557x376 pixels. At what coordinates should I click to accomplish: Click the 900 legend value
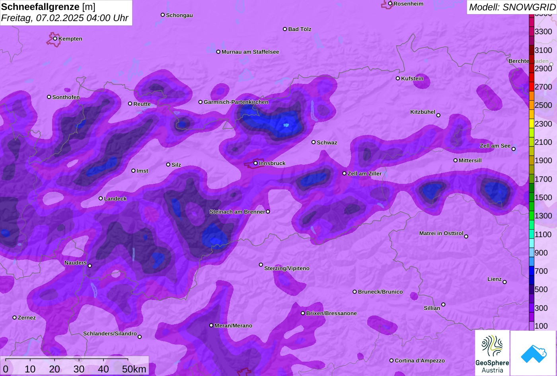coord(541,253)
